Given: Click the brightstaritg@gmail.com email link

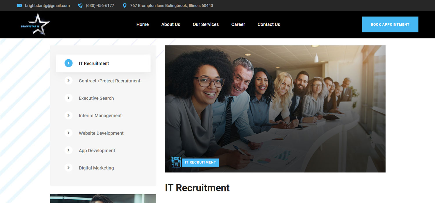Looking at the screenshot, I should (x=47, y=5).
